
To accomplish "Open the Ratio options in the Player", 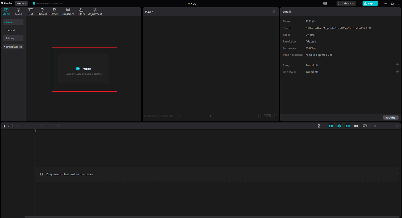I will (x=267, y=116).
